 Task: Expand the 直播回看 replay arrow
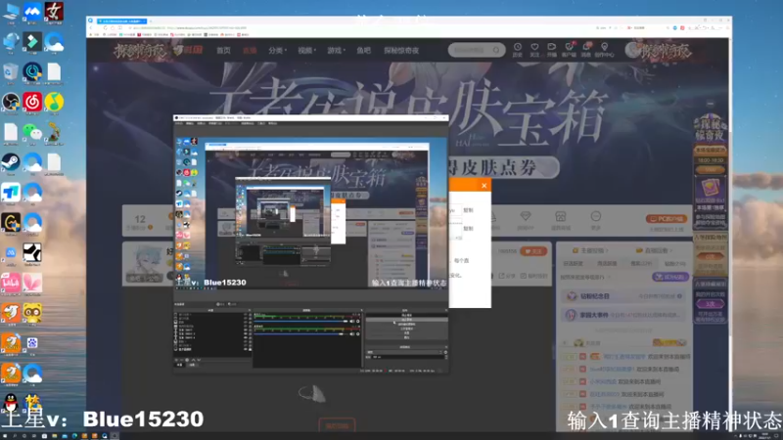(x=670, y=250)
